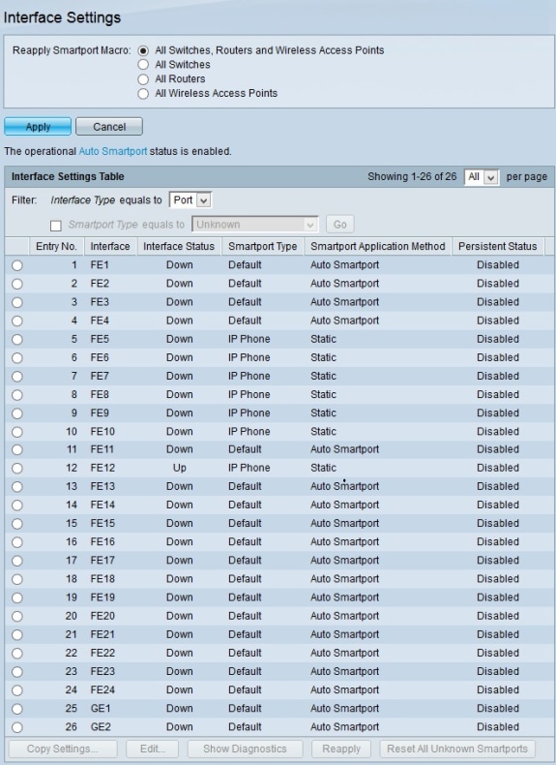Viewport: 556px width, 765px height.
Task: Open the Interface Type Port dropdown
Action: pyautogui.click(x=190, y=200)
